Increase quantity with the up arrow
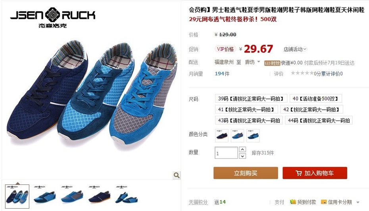369x211 pixels. 242,150
